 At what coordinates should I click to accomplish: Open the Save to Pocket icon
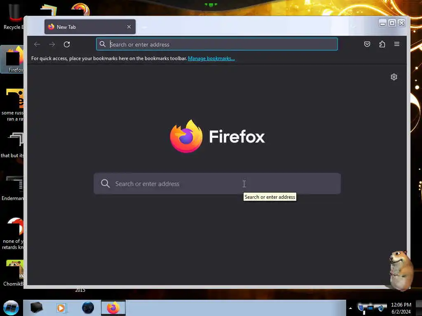(x=367, y=44)
